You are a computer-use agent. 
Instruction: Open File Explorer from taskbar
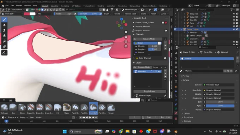click(127, 131)
